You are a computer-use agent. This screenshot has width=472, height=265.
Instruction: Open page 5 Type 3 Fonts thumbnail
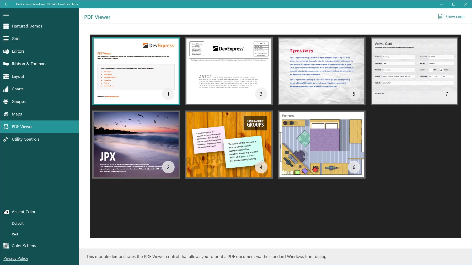click(x=322, y=71)
